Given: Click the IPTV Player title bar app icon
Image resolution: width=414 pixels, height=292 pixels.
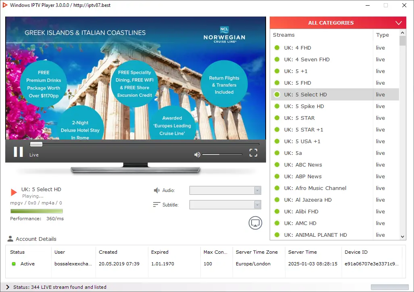Looking at the screenshot, I should 5,5.
